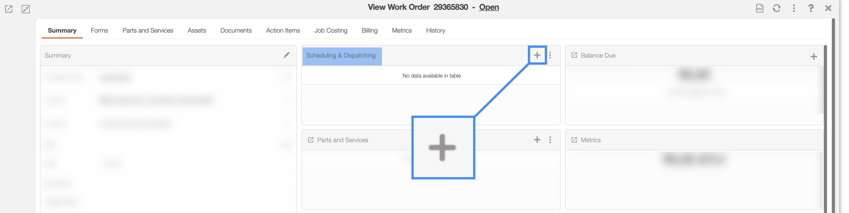Screen dimensions: 849x213
Task: Switch to the Forms tab
Action: pos(99,31)
